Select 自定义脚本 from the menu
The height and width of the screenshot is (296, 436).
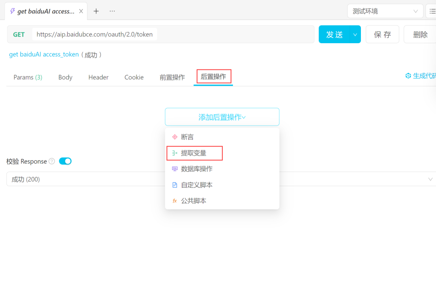click(222, 185)
